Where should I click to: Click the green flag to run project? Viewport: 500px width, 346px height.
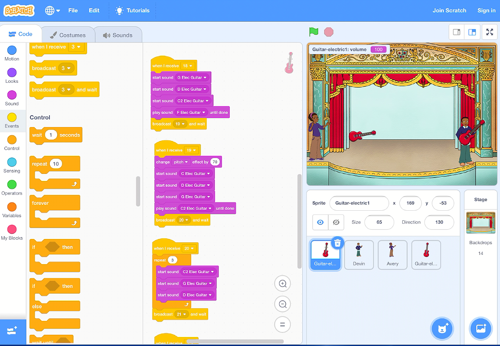point(314,32)
